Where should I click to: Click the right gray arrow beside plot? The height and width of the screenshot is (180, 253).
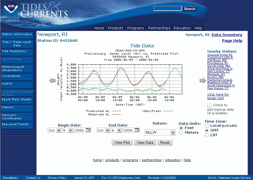coord(203,81)
